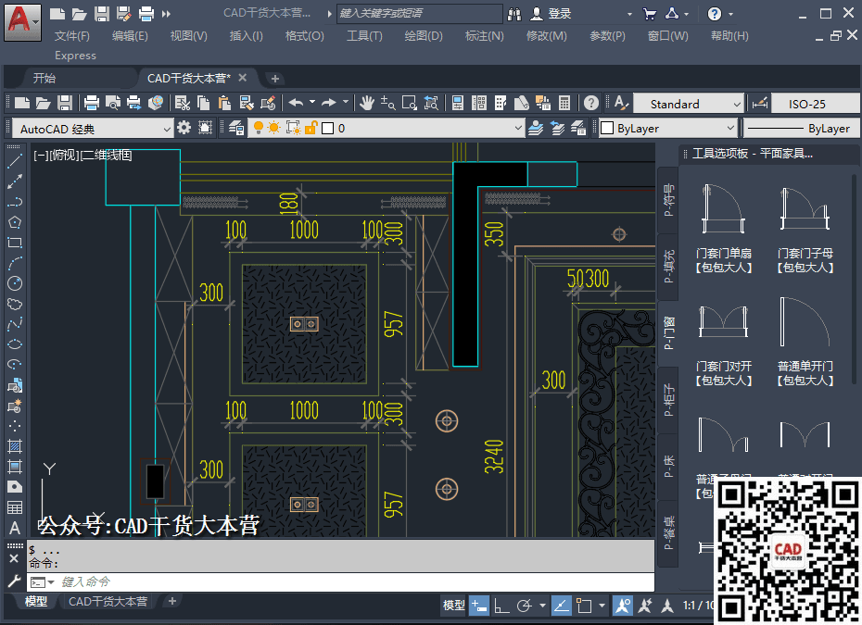Toggle layer 0 freeze sun icon

(273, 128)
